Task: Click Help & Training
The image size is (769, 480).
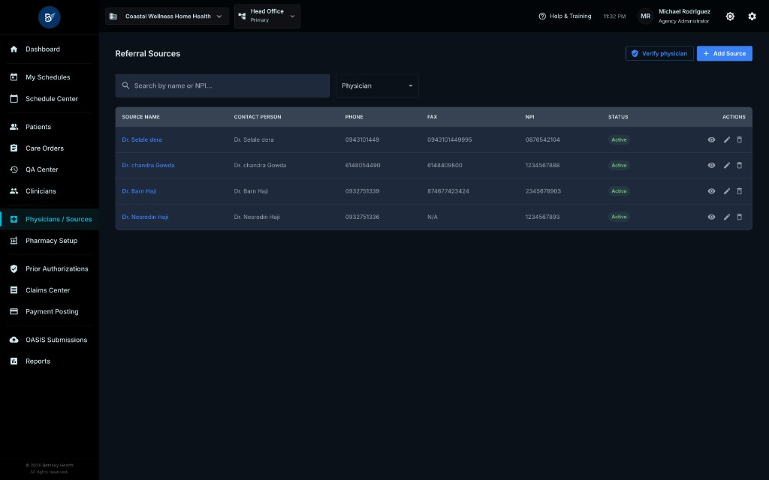Action: (565, 16)
